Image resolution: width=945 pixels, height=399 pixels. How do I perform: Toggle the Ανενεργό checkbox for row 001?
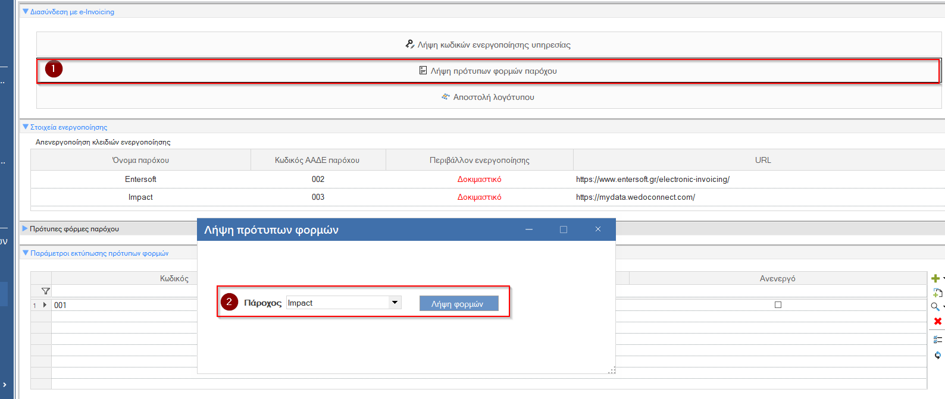click(x=778, y=305)
